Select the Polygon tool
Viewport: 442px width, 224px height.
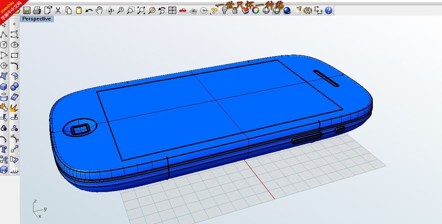4,66
